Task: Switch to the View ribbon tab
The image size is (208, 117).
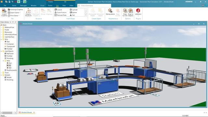Action: [x=64, y=6]
